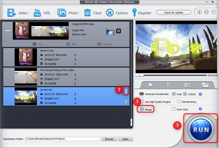
Task: Change subtitle of deomo1.mov
Action: (x=75, y=64)
